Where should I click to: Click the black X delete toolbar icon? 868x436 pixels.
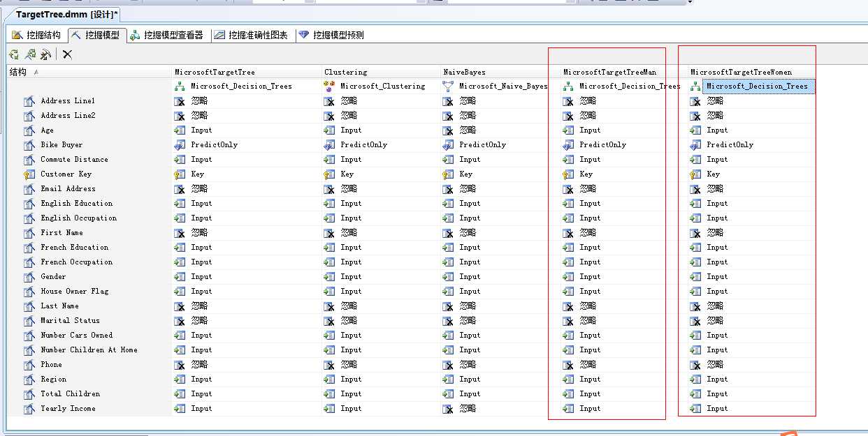click(67, 54)
